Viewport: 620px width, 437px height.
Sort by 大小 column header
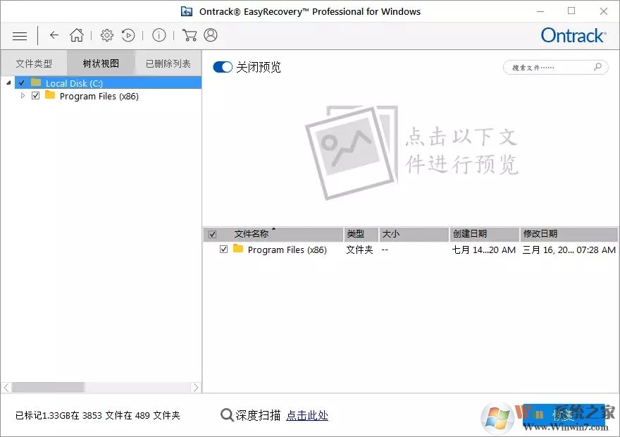(x=414, y=234)
